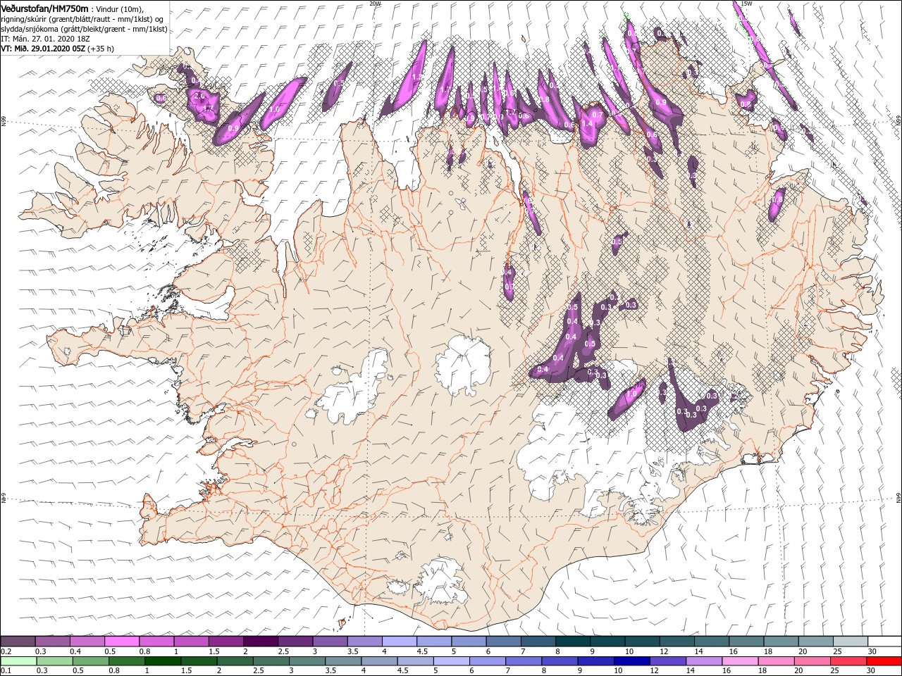Select the darkest green 1 swatch in bottom legend row
902x676 pixels.
click(x=163, y=661)
